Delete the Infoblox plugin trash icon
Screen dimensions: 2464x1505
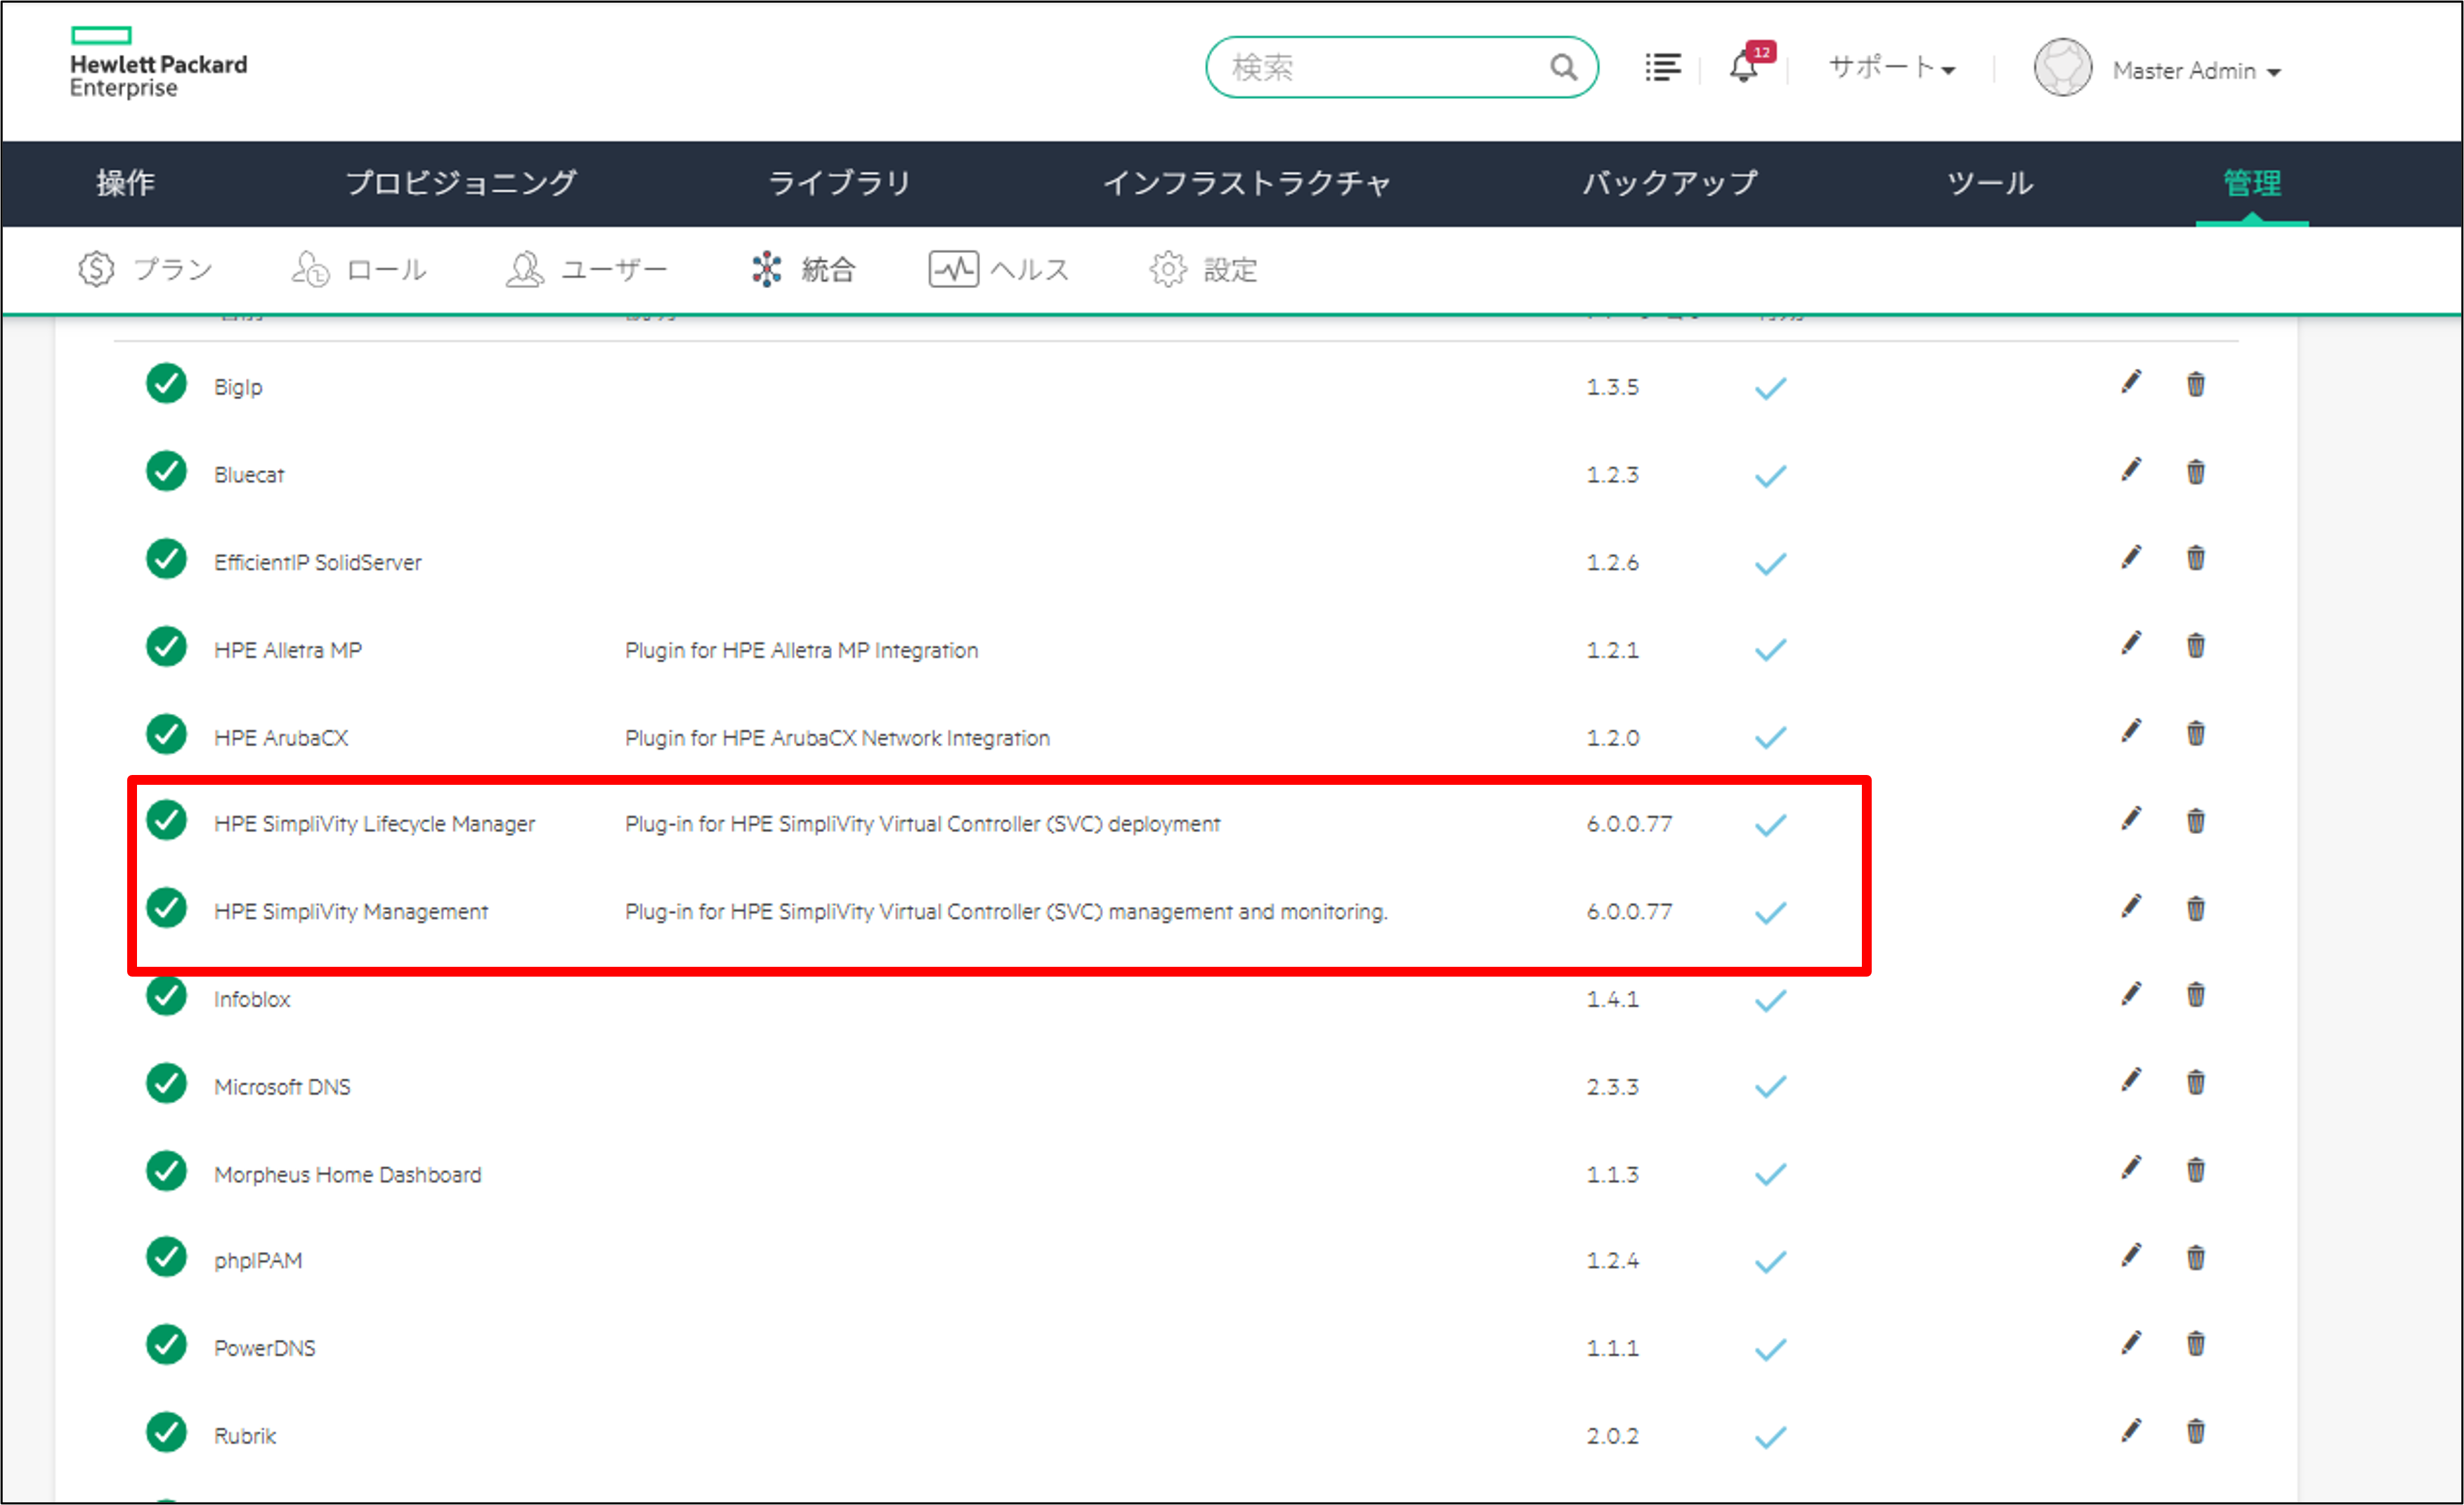click(2195, 995)
